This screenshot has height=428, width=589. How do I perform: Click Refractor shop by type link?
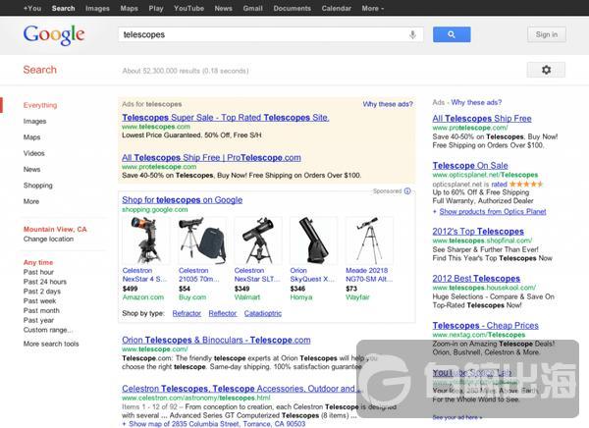pyautogui.click(x=187, y=313)
